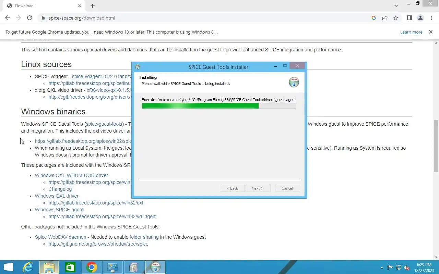Click the scrollbar down arrow
This screenshot has width=439, height=274.
(x=436, y=257)
